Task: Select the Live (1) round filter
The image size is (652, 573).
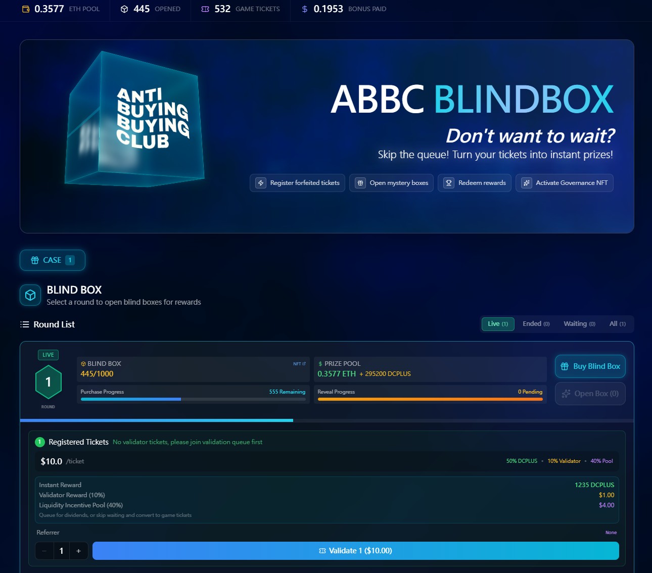Action: (497, 324)
